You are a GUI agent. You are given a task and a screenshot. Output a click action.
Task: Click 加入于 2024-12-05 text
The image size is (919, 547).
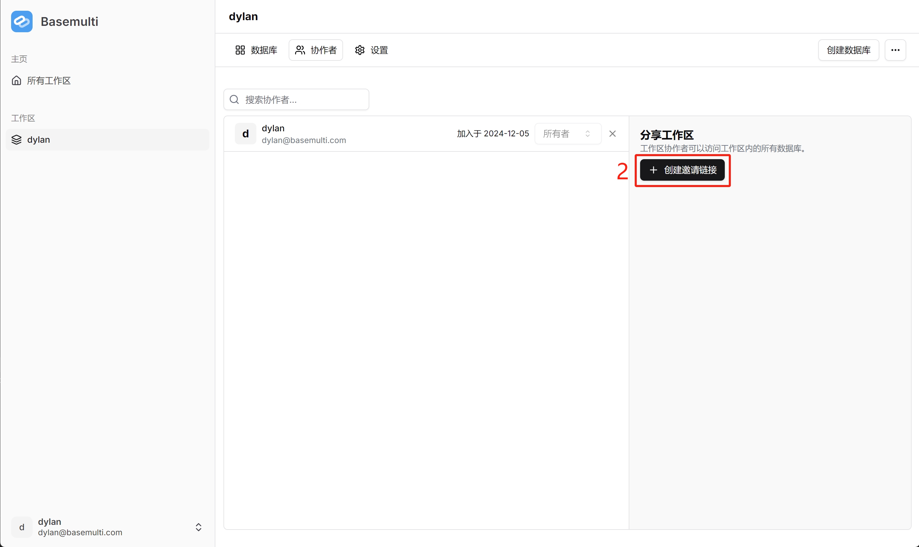click(x=493, y=133)
